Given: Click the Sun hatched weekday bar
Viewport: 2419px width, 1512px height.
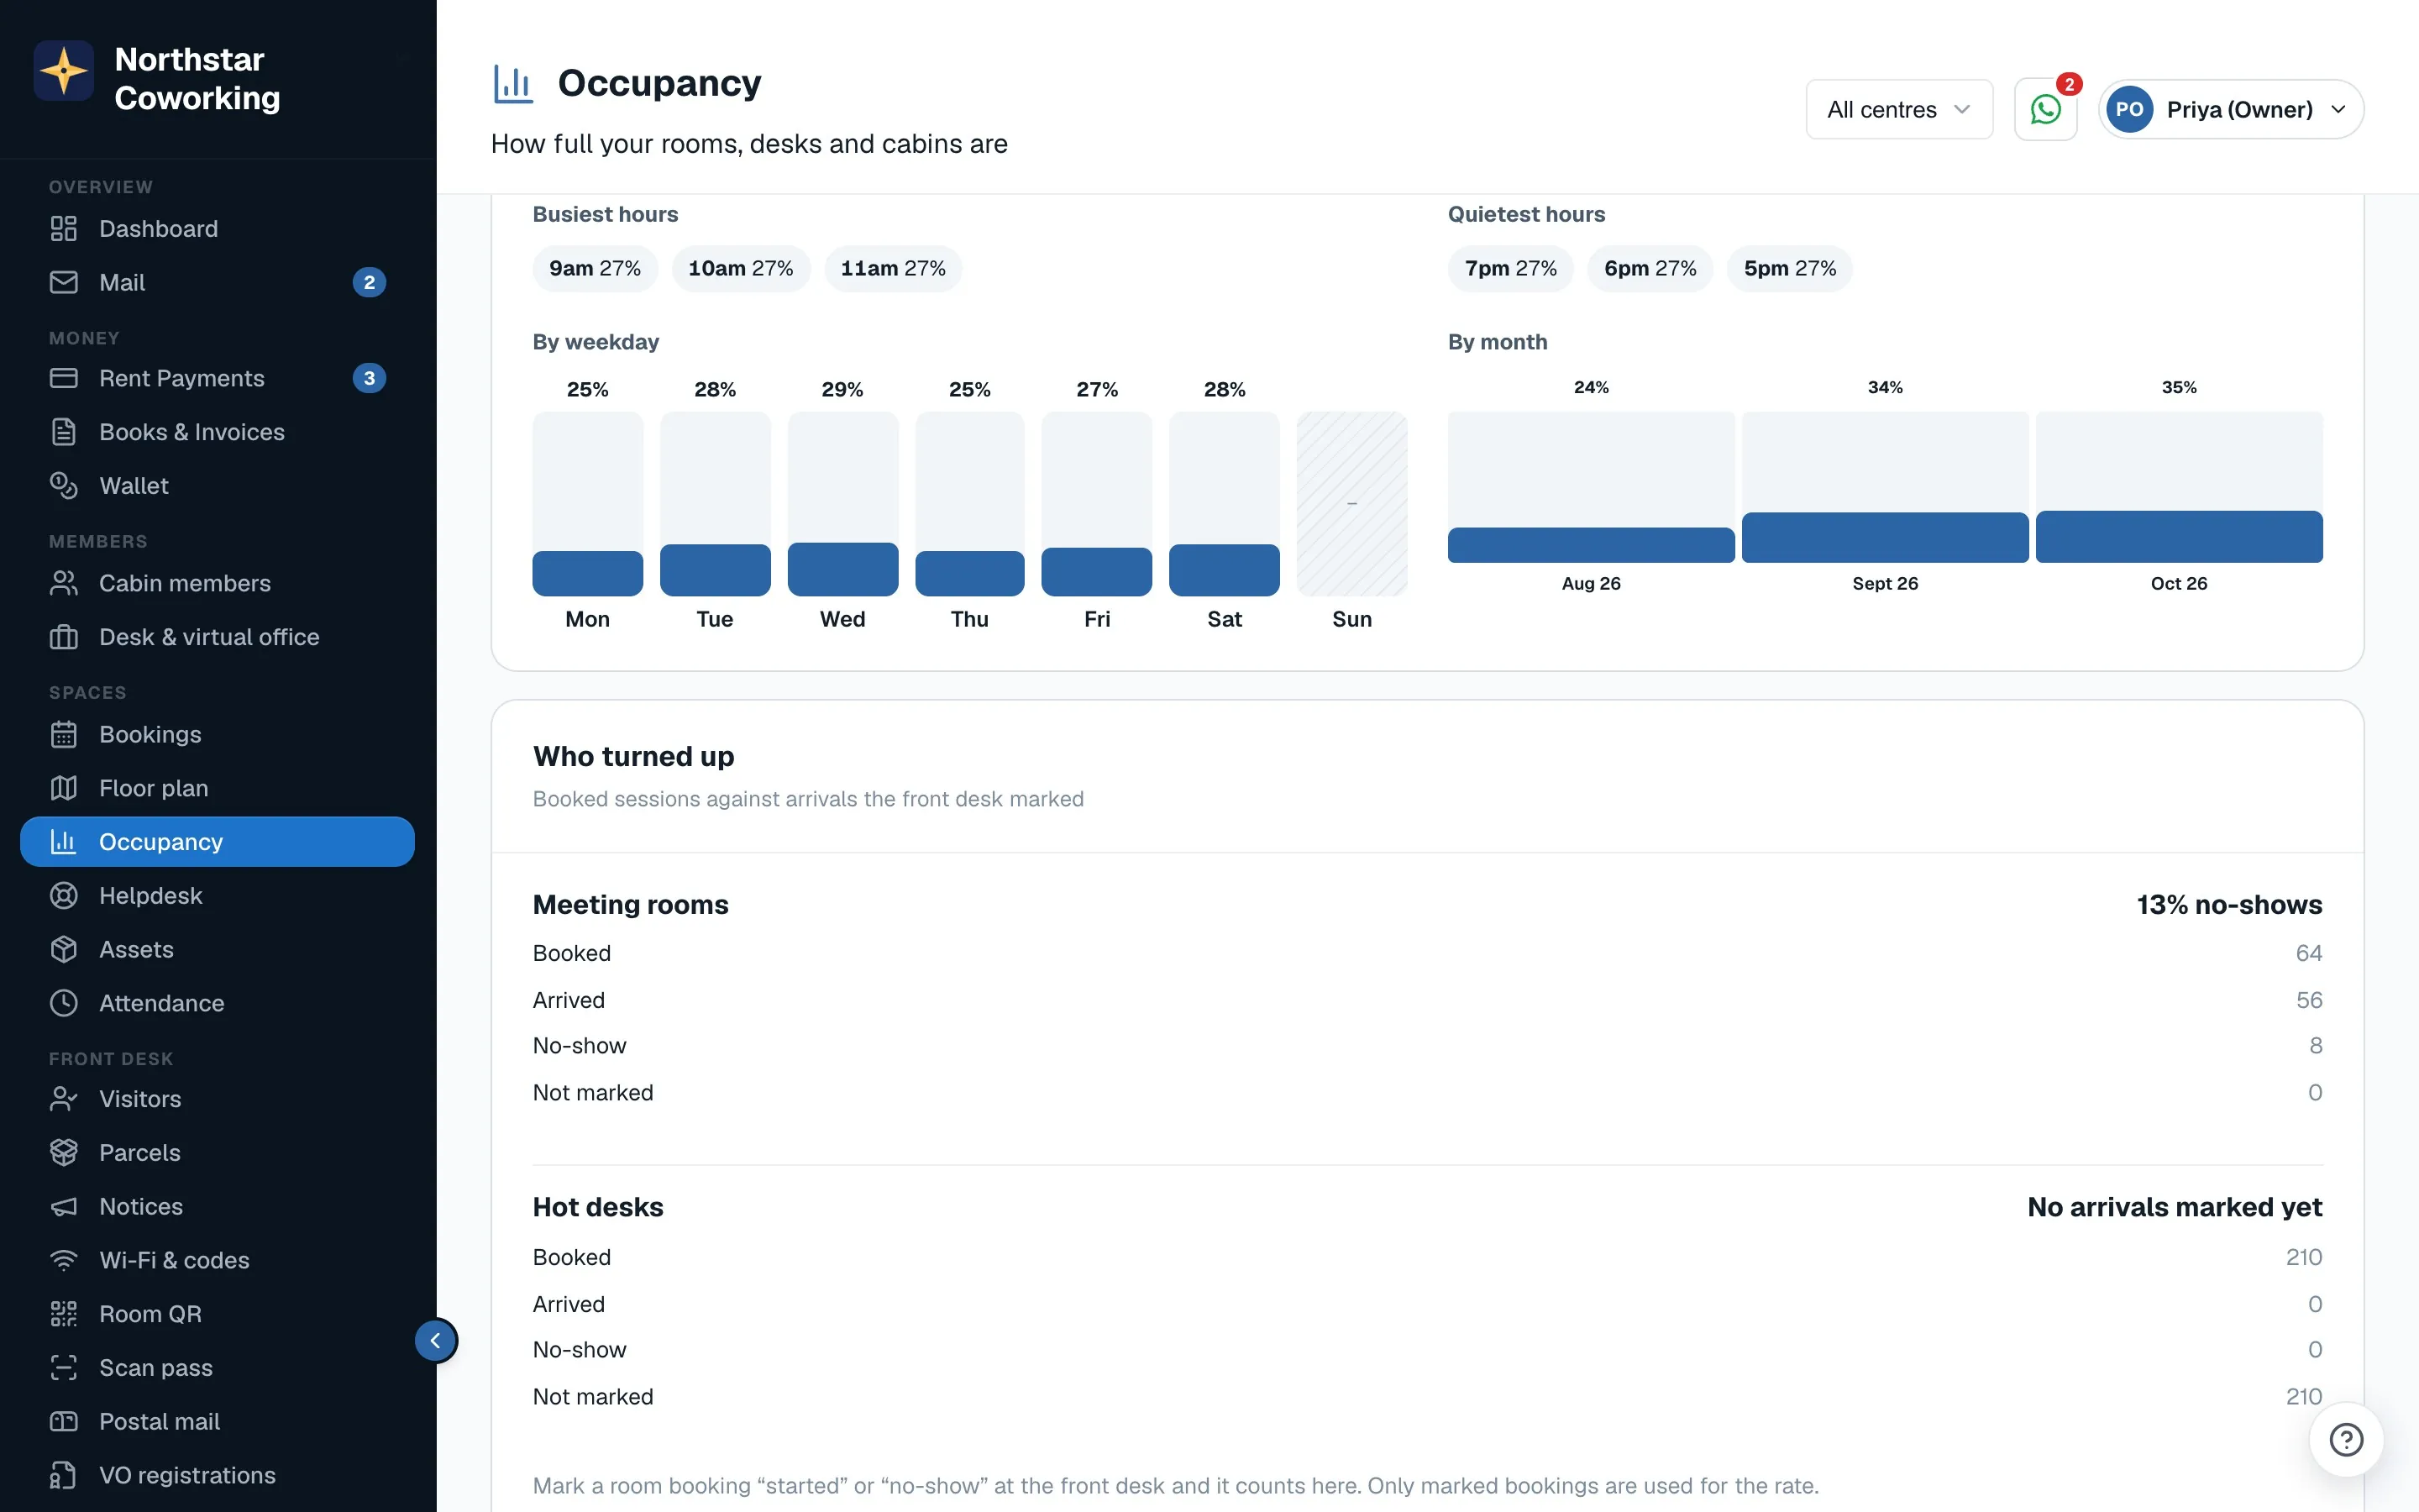Looking at the screenshot, I should (1351, 504).
